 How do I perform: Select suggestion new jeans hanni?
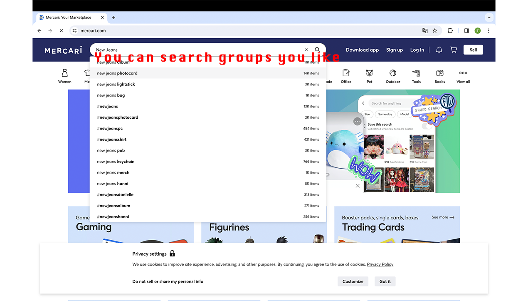[x=208, y=184]
